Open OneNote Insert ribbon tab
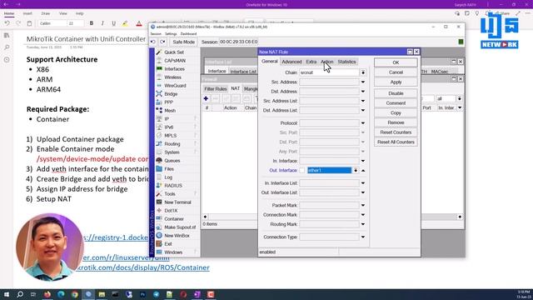 tap(27, 13)
